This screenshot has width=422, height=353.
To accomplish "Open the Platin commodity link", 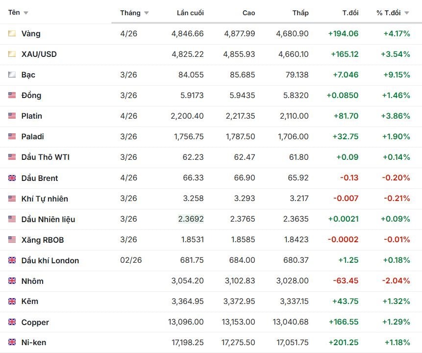I will click(32, 116).
